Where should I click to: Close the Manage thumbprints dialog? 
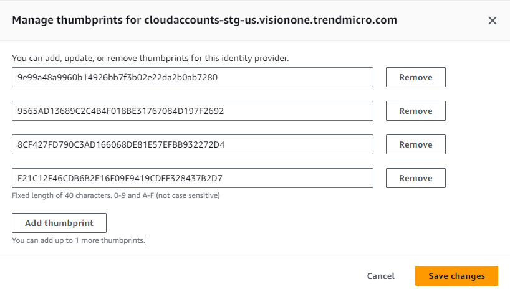pyautogui.click(x=492, y=21)
